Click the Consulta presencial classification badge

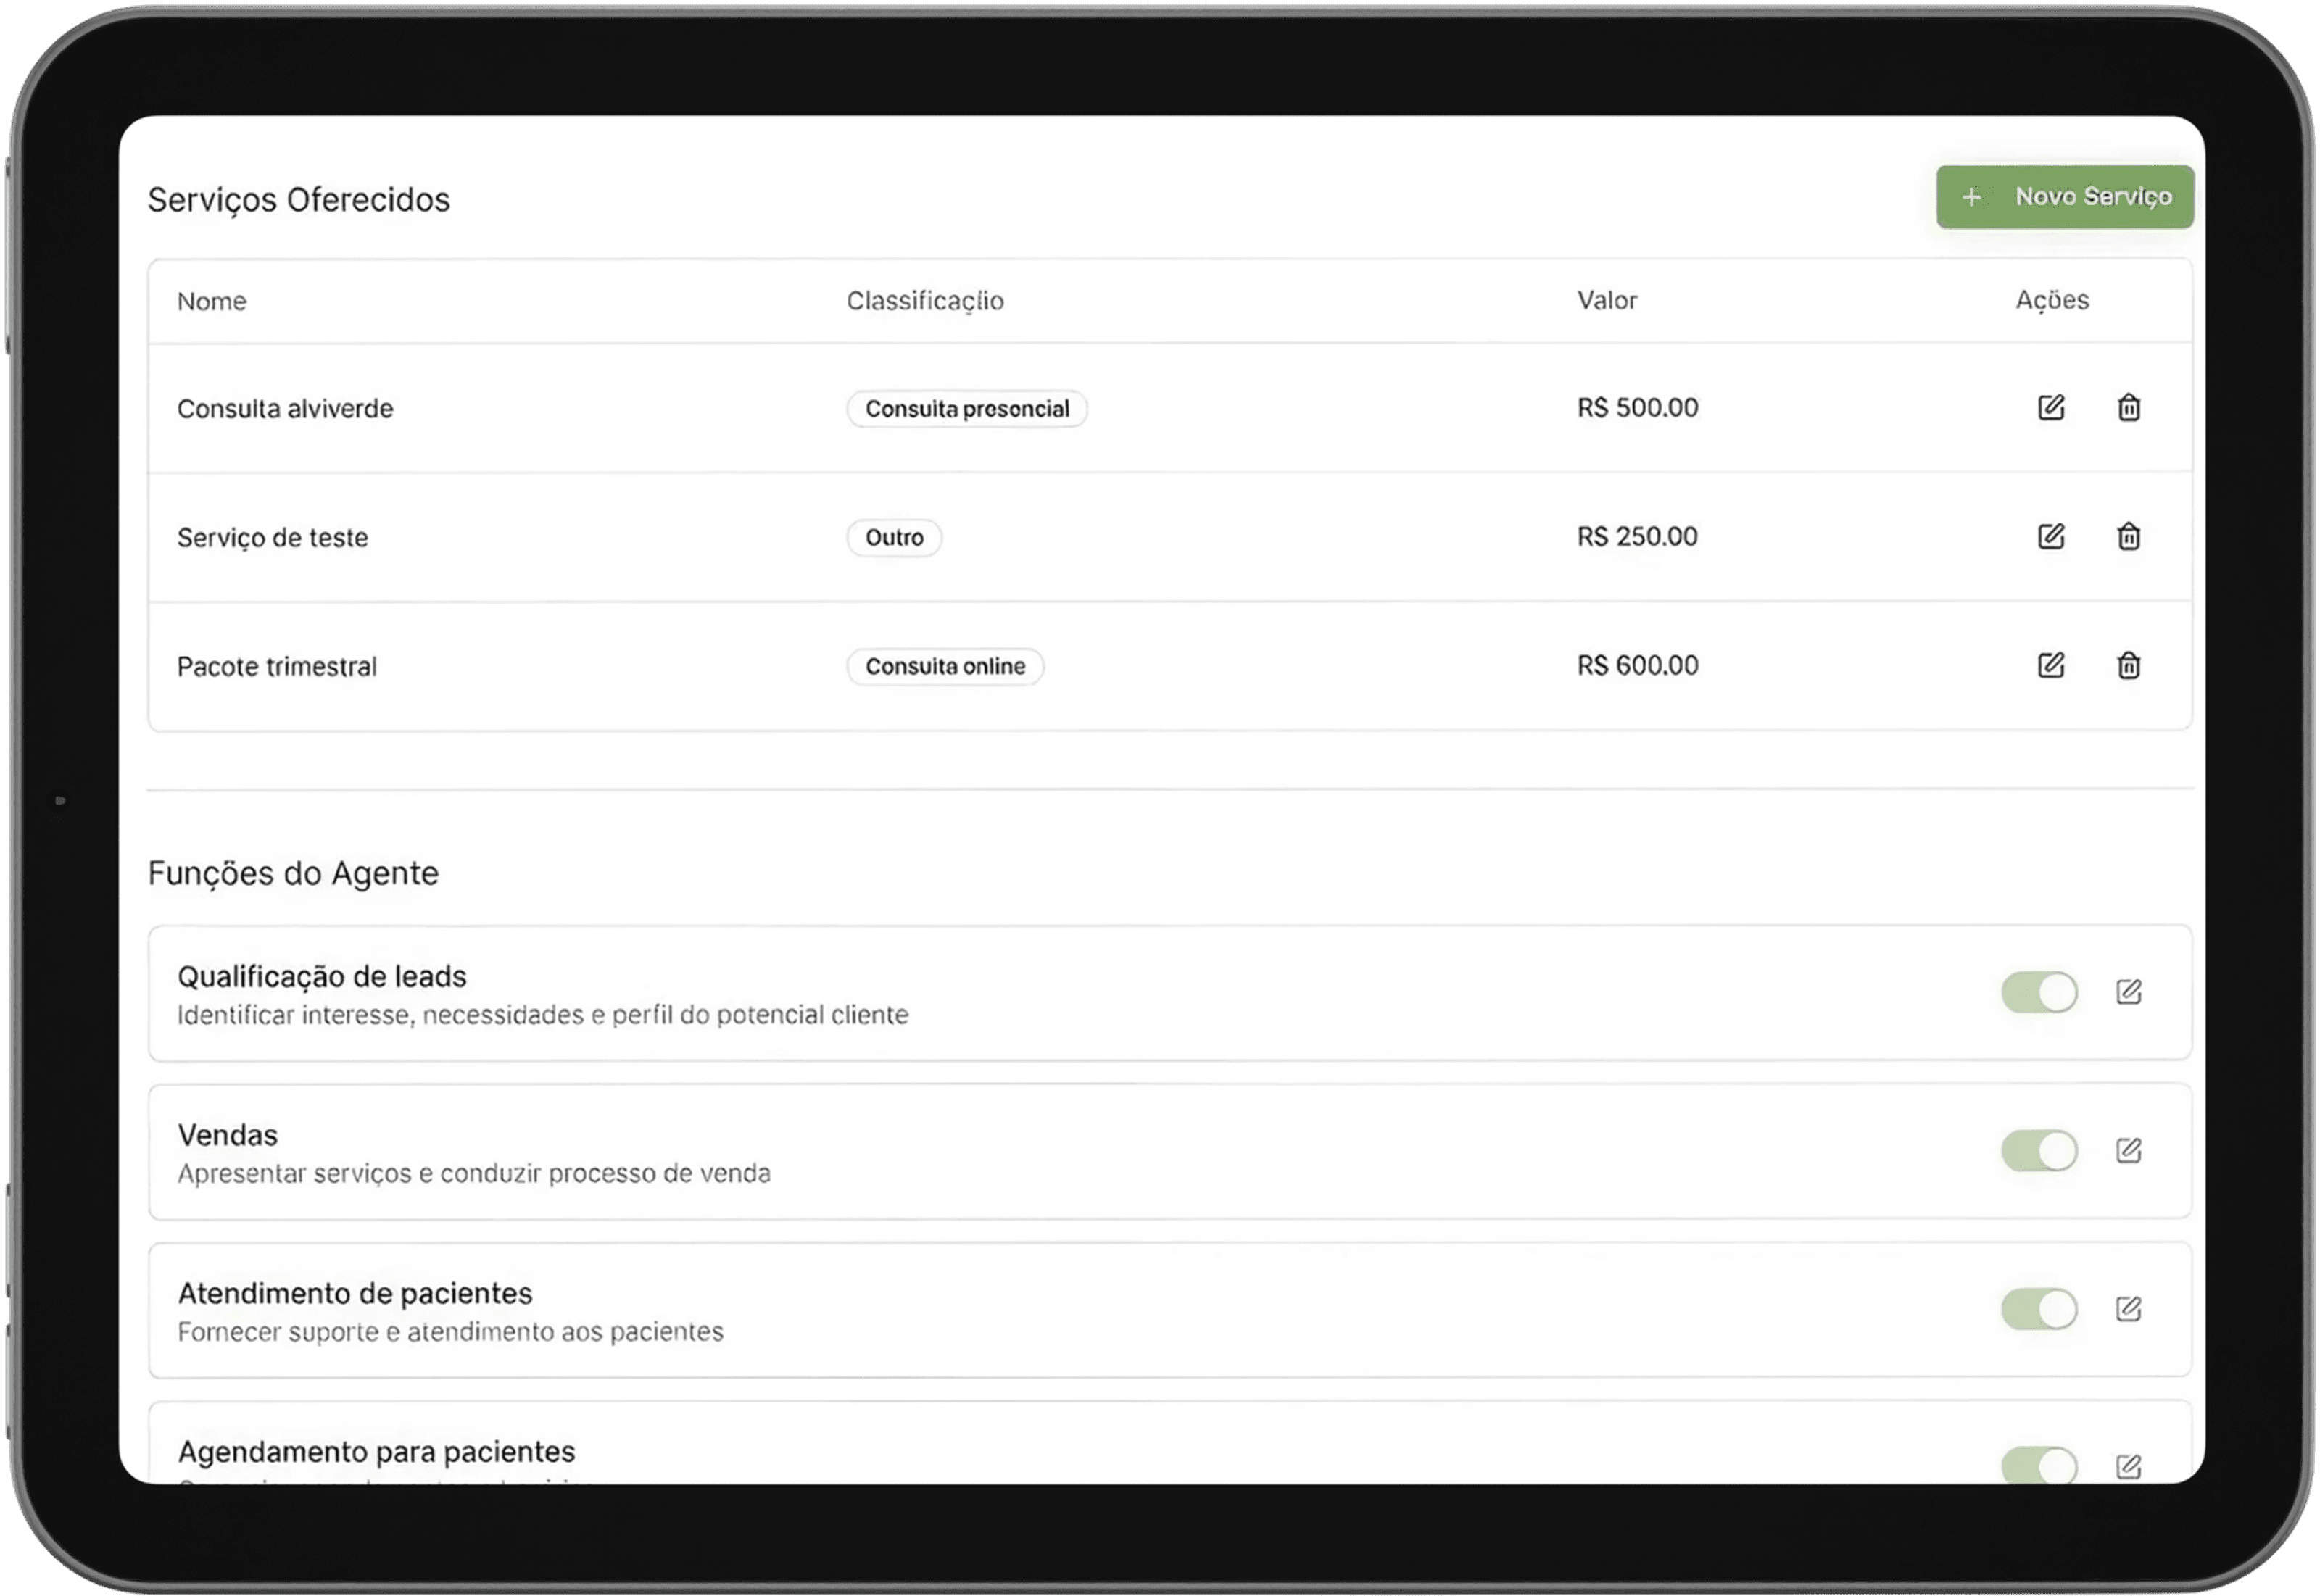coord(967,409)
